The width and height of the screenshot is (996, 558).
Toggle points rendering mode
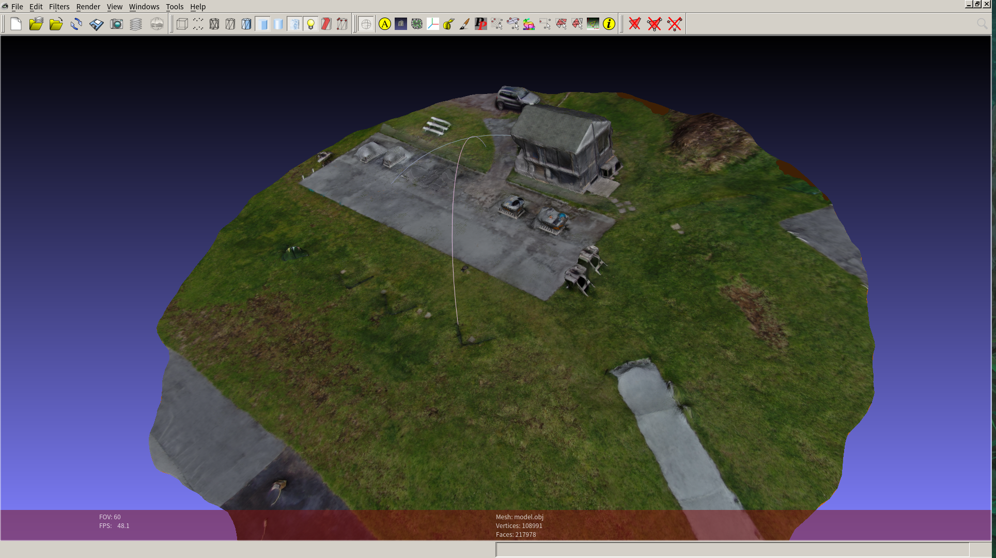point(198,24)
